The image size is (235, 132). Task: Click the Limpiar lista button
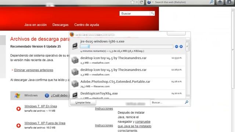point(83,103)
